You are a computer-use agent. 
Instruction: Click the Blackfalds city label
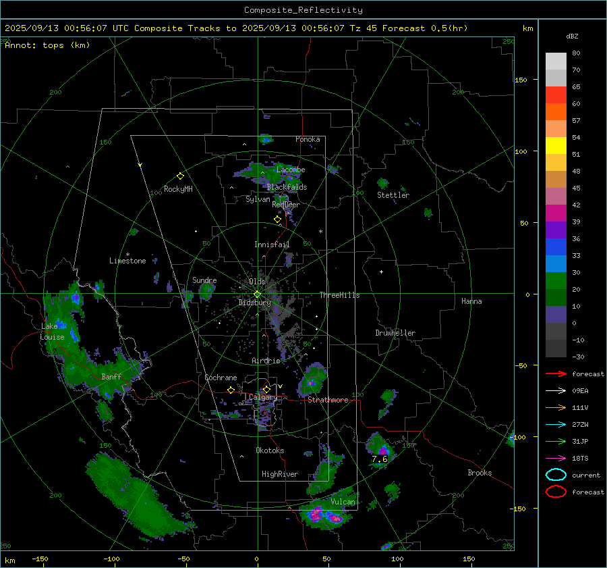[287, 187]
